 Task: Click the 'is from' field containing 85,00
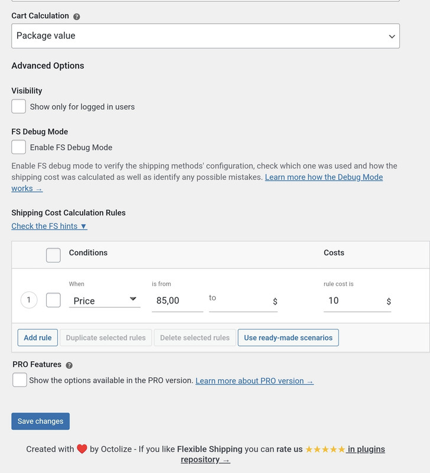click(177, 300)
